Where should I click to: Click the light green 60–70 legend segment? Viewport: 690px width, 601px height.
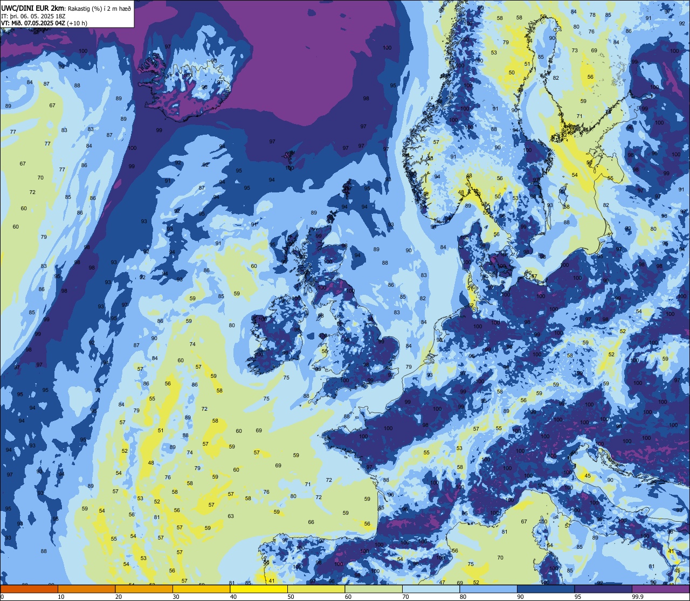tap(374, 589)
